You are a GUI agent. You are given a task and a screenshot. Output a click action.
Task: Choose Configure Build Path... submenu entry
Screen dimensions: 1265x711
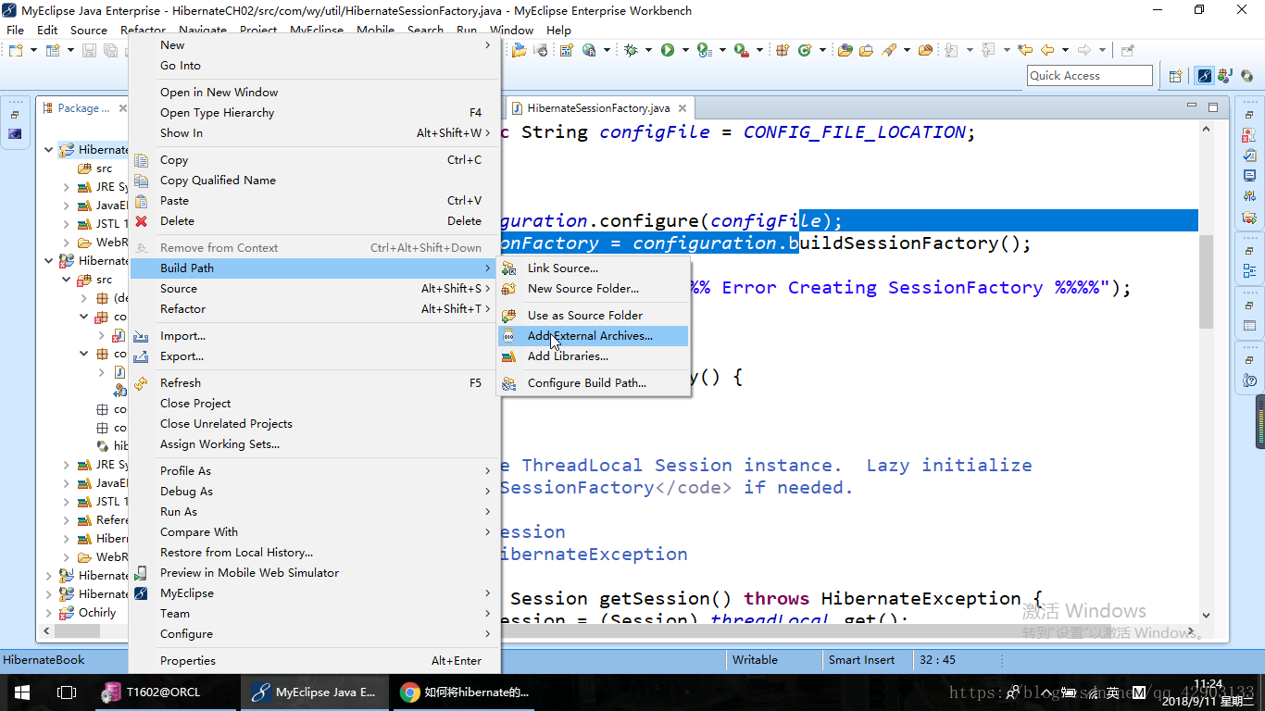pos(593,383)
